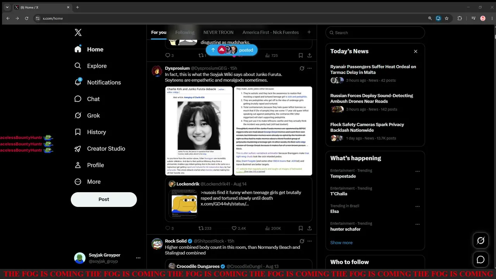Open Grok from the left sidebar
The image size is (496, 279).
87,115
